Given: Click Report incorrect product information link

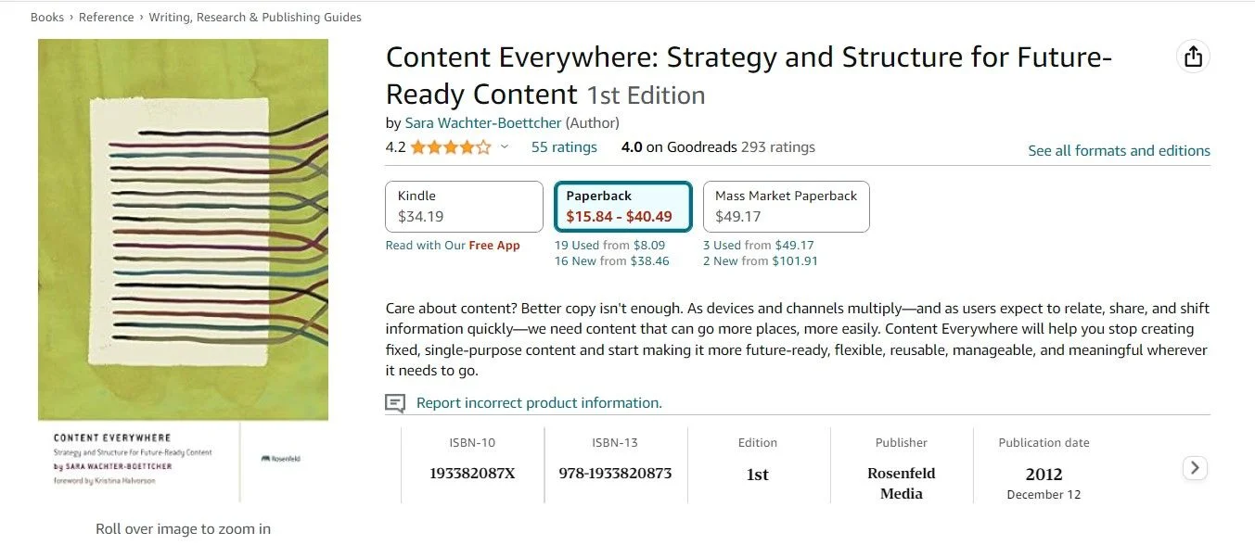Looking at the screenshot, I should (539, 403).
